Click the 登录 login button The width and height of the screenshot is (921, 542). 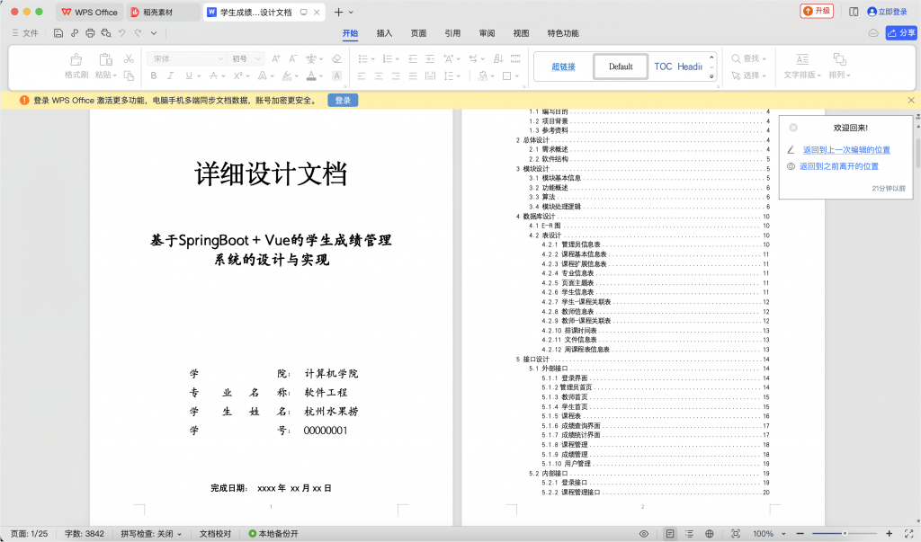point(342,100)
